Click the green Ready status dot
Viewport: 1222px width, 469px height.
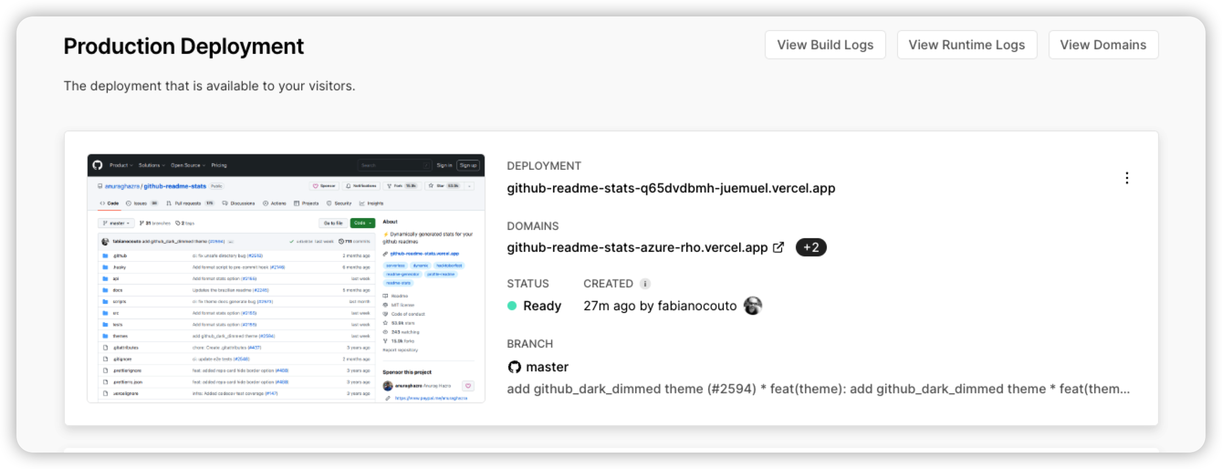(x=512, y=305)
